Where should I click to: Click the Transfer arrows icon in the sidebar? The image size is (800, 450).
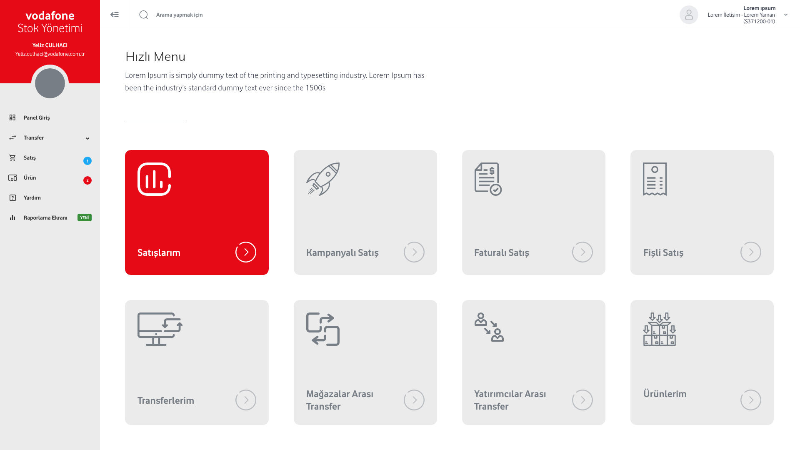pyautogui.click(x=12, y=137)
